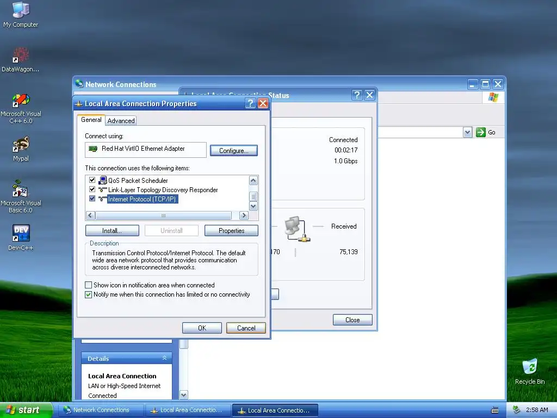The height and width of the screenshot is (418, 557).
Task: Click the 00:02:17 duration value
Action: click(346, 150)
